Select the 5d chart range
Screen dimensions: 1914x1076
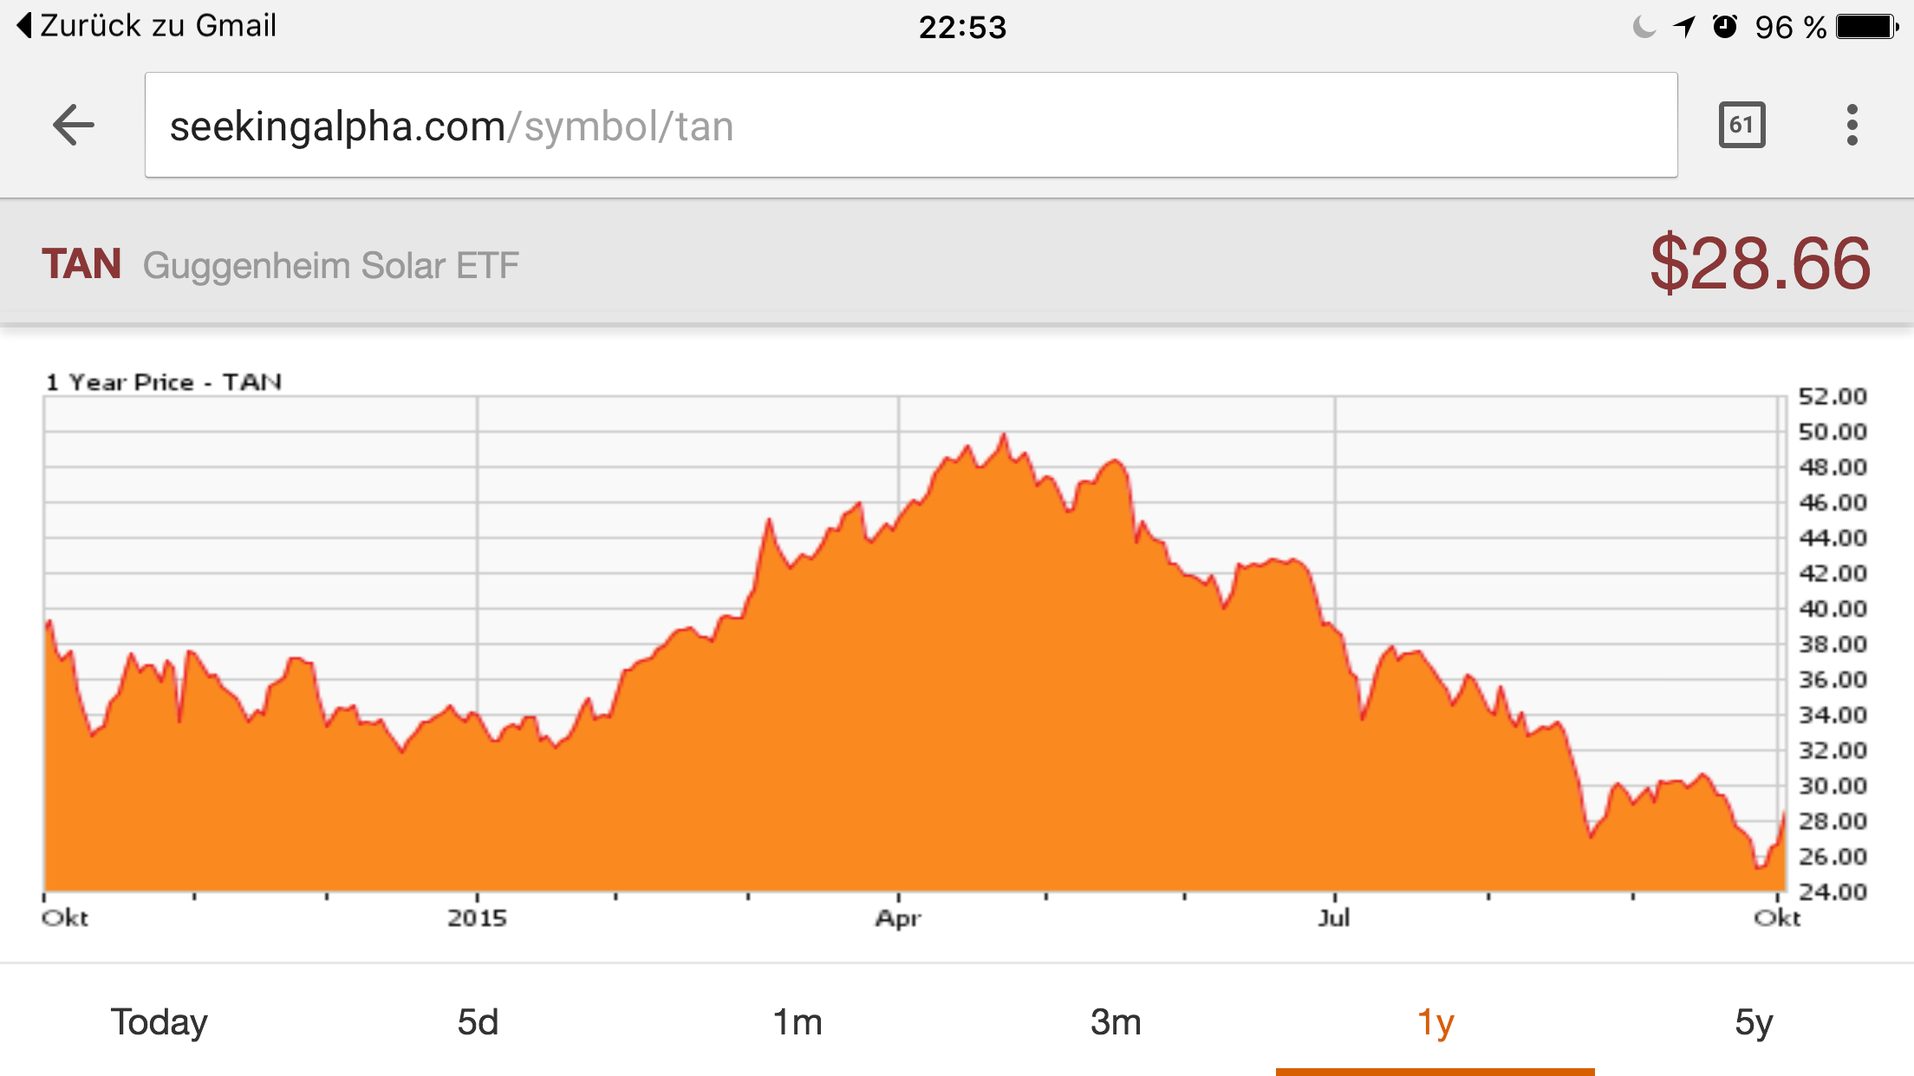(x=478, y=1022)
